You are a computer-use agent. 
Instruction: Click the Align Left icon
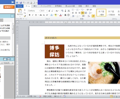[73, 13]
